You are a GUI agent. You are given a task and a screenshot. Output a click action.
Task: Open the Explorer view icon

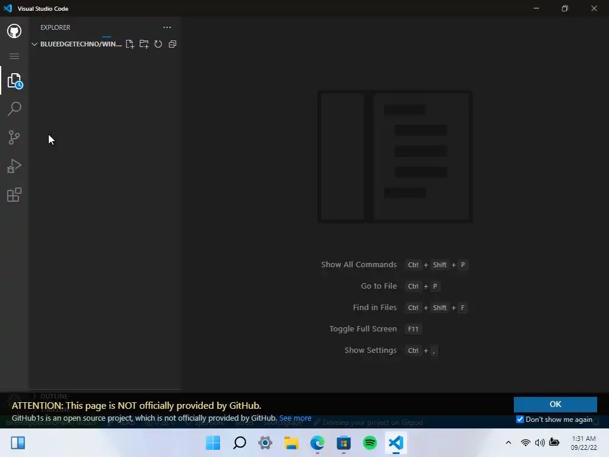click(x=15, y=81)
